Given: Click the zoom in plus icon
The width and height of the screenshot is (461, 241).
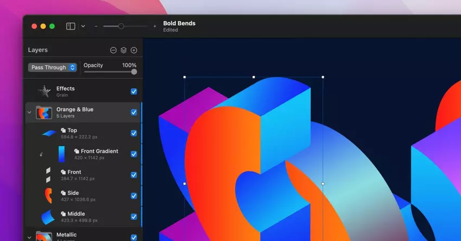Looking at the screenshot, I should (x=155, y=26).
